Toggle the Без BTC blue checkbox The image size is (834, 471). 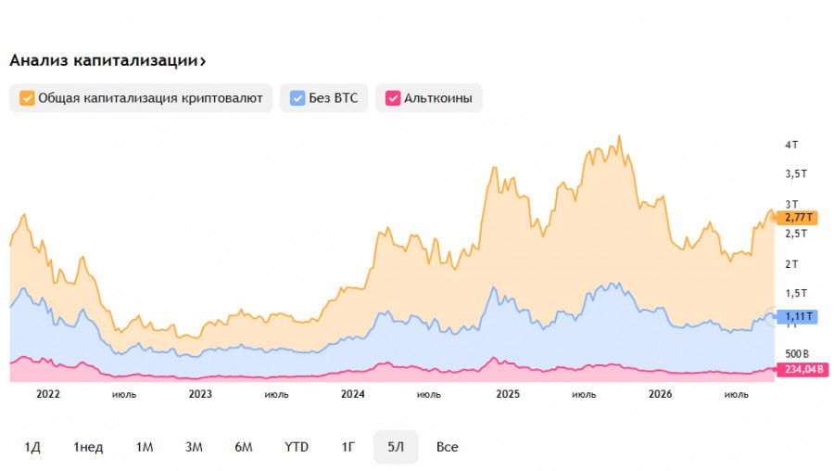(x=297, y=98)
